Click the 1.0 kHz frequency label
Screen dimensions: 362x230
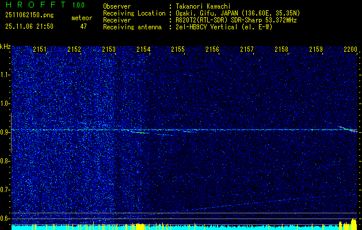tap(5, 104)
